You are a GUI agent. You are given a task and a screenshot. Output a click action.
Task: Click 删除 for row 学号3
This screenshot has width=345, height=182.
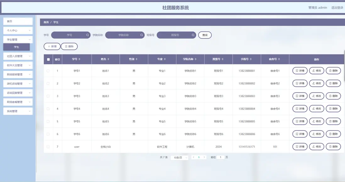pos(333,96)
